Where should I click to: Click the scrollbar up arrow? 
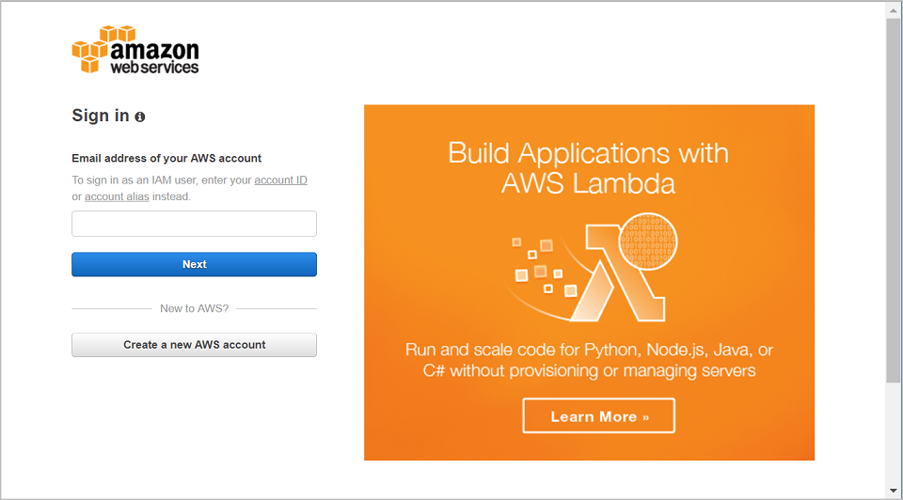point(894,9)
